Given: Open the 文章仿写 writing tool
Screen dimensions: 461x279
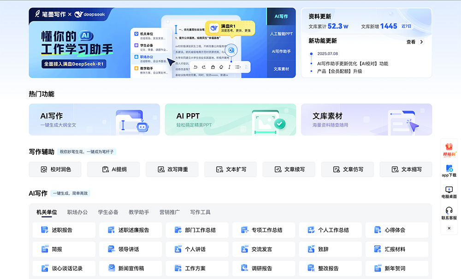Looking at the screenshot, I should coord(348,169).
